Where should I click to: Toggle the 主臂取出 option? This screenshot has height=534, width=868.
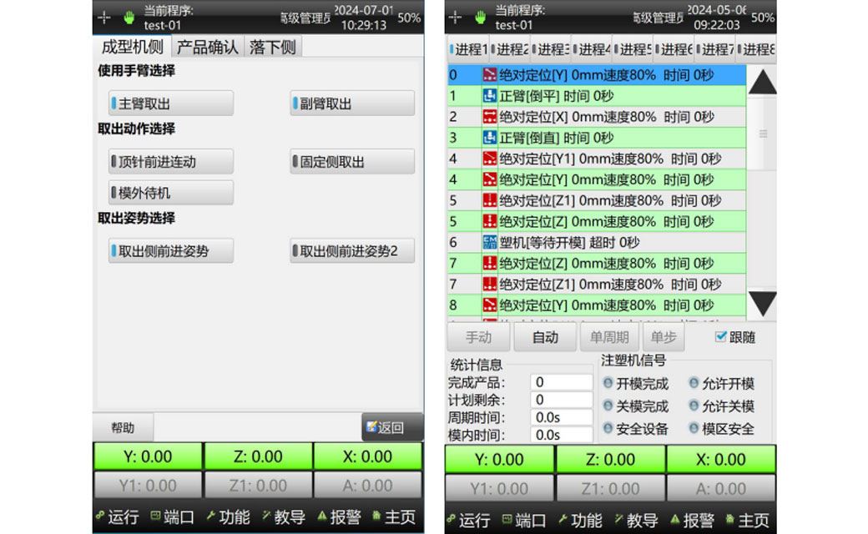click(171, 103)
